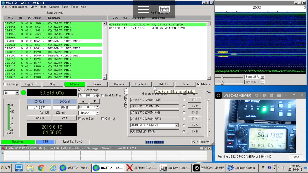The image size is (308, 173).
Task: Click the DX Grid input field PM85
Action: tap(65, 108)
